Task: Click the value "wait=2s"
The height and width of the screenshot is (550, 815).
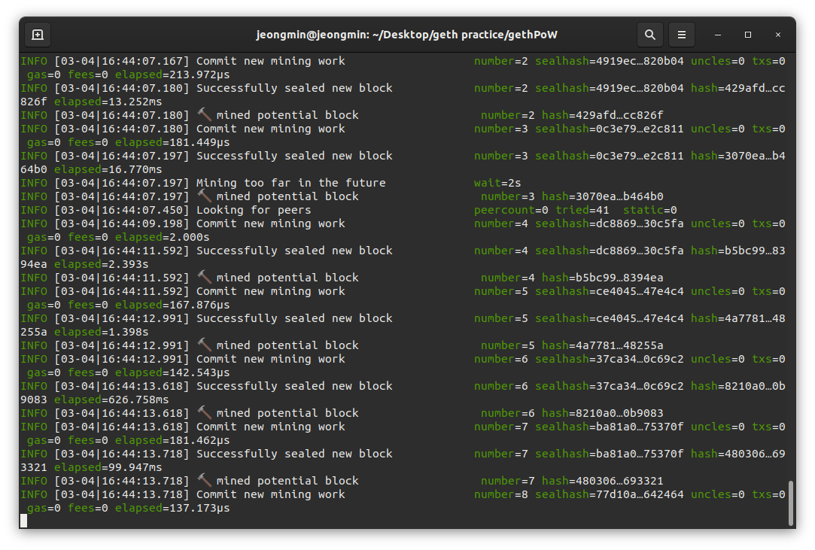Action: coord(497,183)
